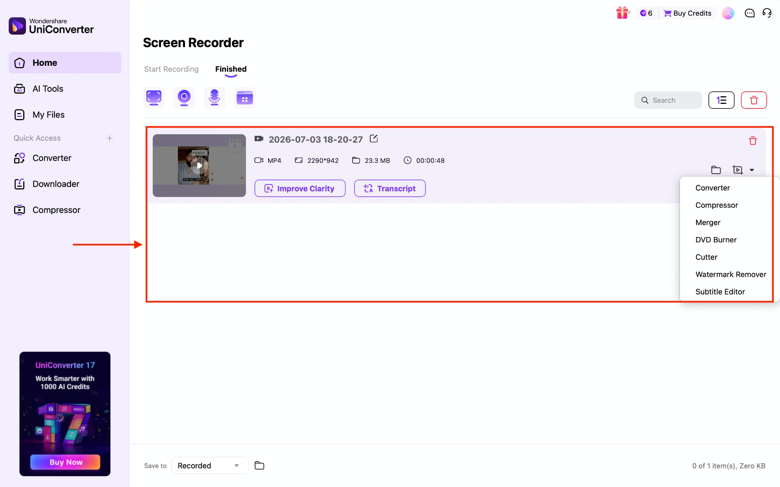This screenshot has width=780, height=487.
Task: Click the 23.3 MB file size value
Action: (x=377, y=161)
